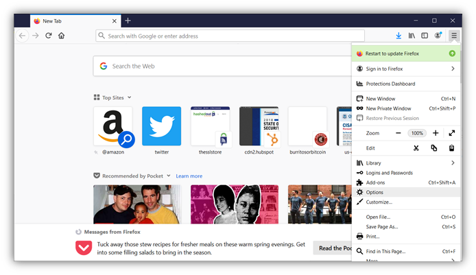The image size is (476, 275).
Task: Open the first Pocket story with family photo
Action: coord(137,204)
